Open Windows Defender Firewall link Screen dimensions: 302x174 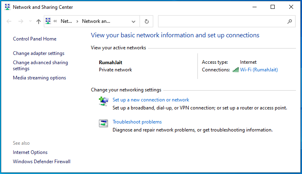coord(41,162)
